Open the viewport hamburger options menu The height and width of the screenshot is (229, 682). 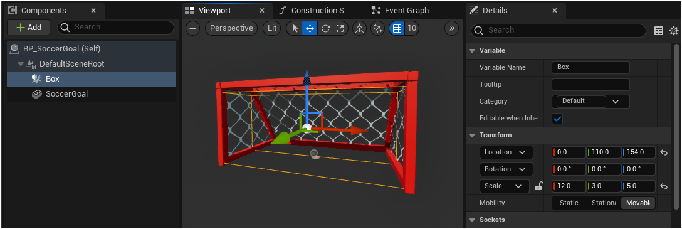(193, 28)
